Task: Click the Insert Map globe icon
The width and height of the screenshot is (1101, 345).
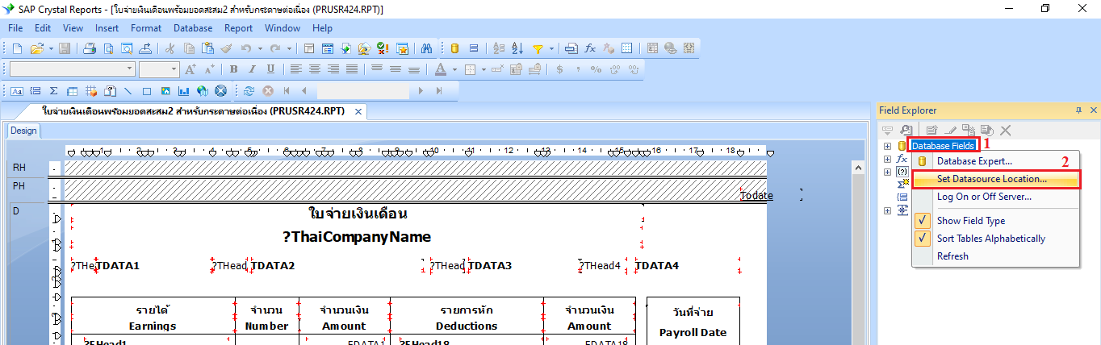Action: (x=203, y=91)
